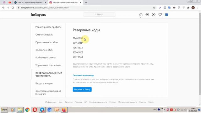Click the Instagram logo

coord(38,15)
